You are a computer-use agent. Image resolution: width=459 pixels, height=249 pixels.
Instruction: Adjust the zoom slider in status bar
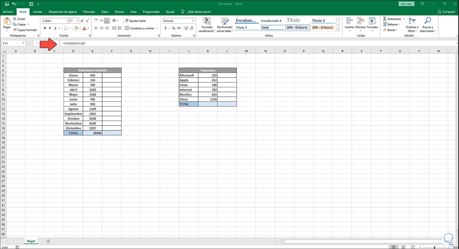[435, 247]
